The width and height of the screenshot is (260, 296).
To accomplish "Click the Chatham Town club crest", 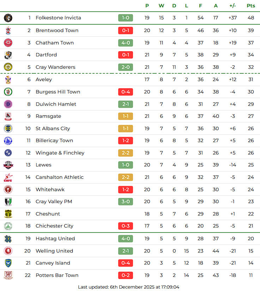I will click(x=8, y=43).
